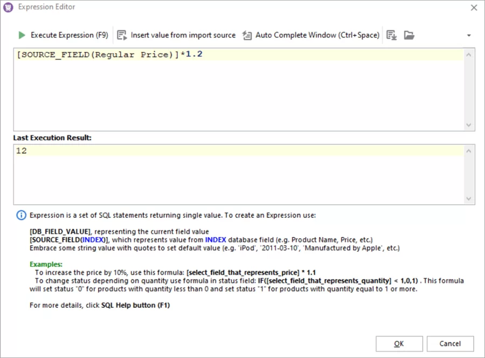Viewport: 485px width, 358px height.
Task: Close the Expression Editor window
Action: pyautogui.click(x=473, y=7)
